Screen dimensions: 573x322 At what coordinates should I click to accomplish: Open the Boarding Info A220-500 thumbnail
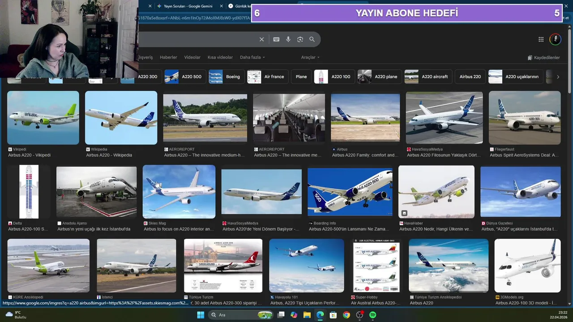350,191
